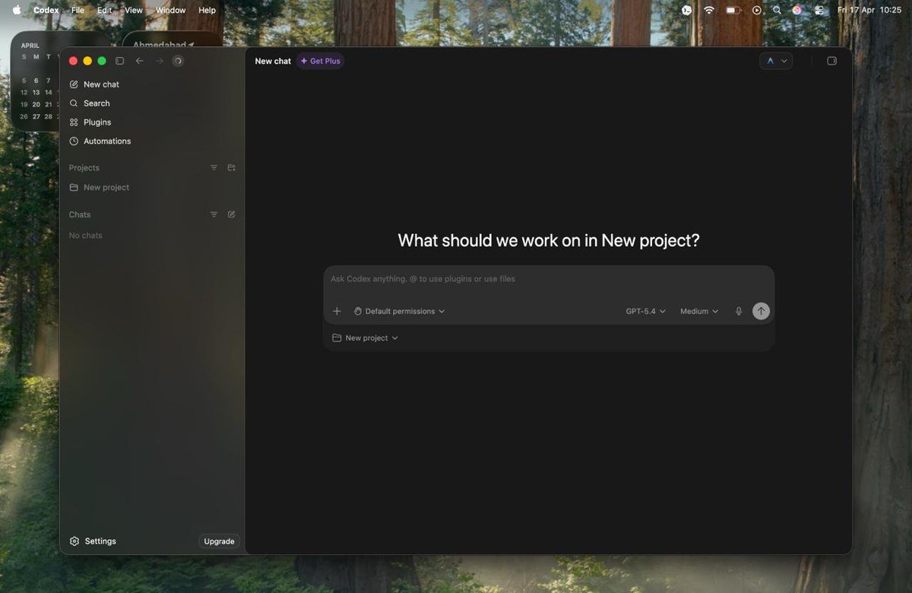
Task: Open the New project folder dropdown
Action: [365, 338]
